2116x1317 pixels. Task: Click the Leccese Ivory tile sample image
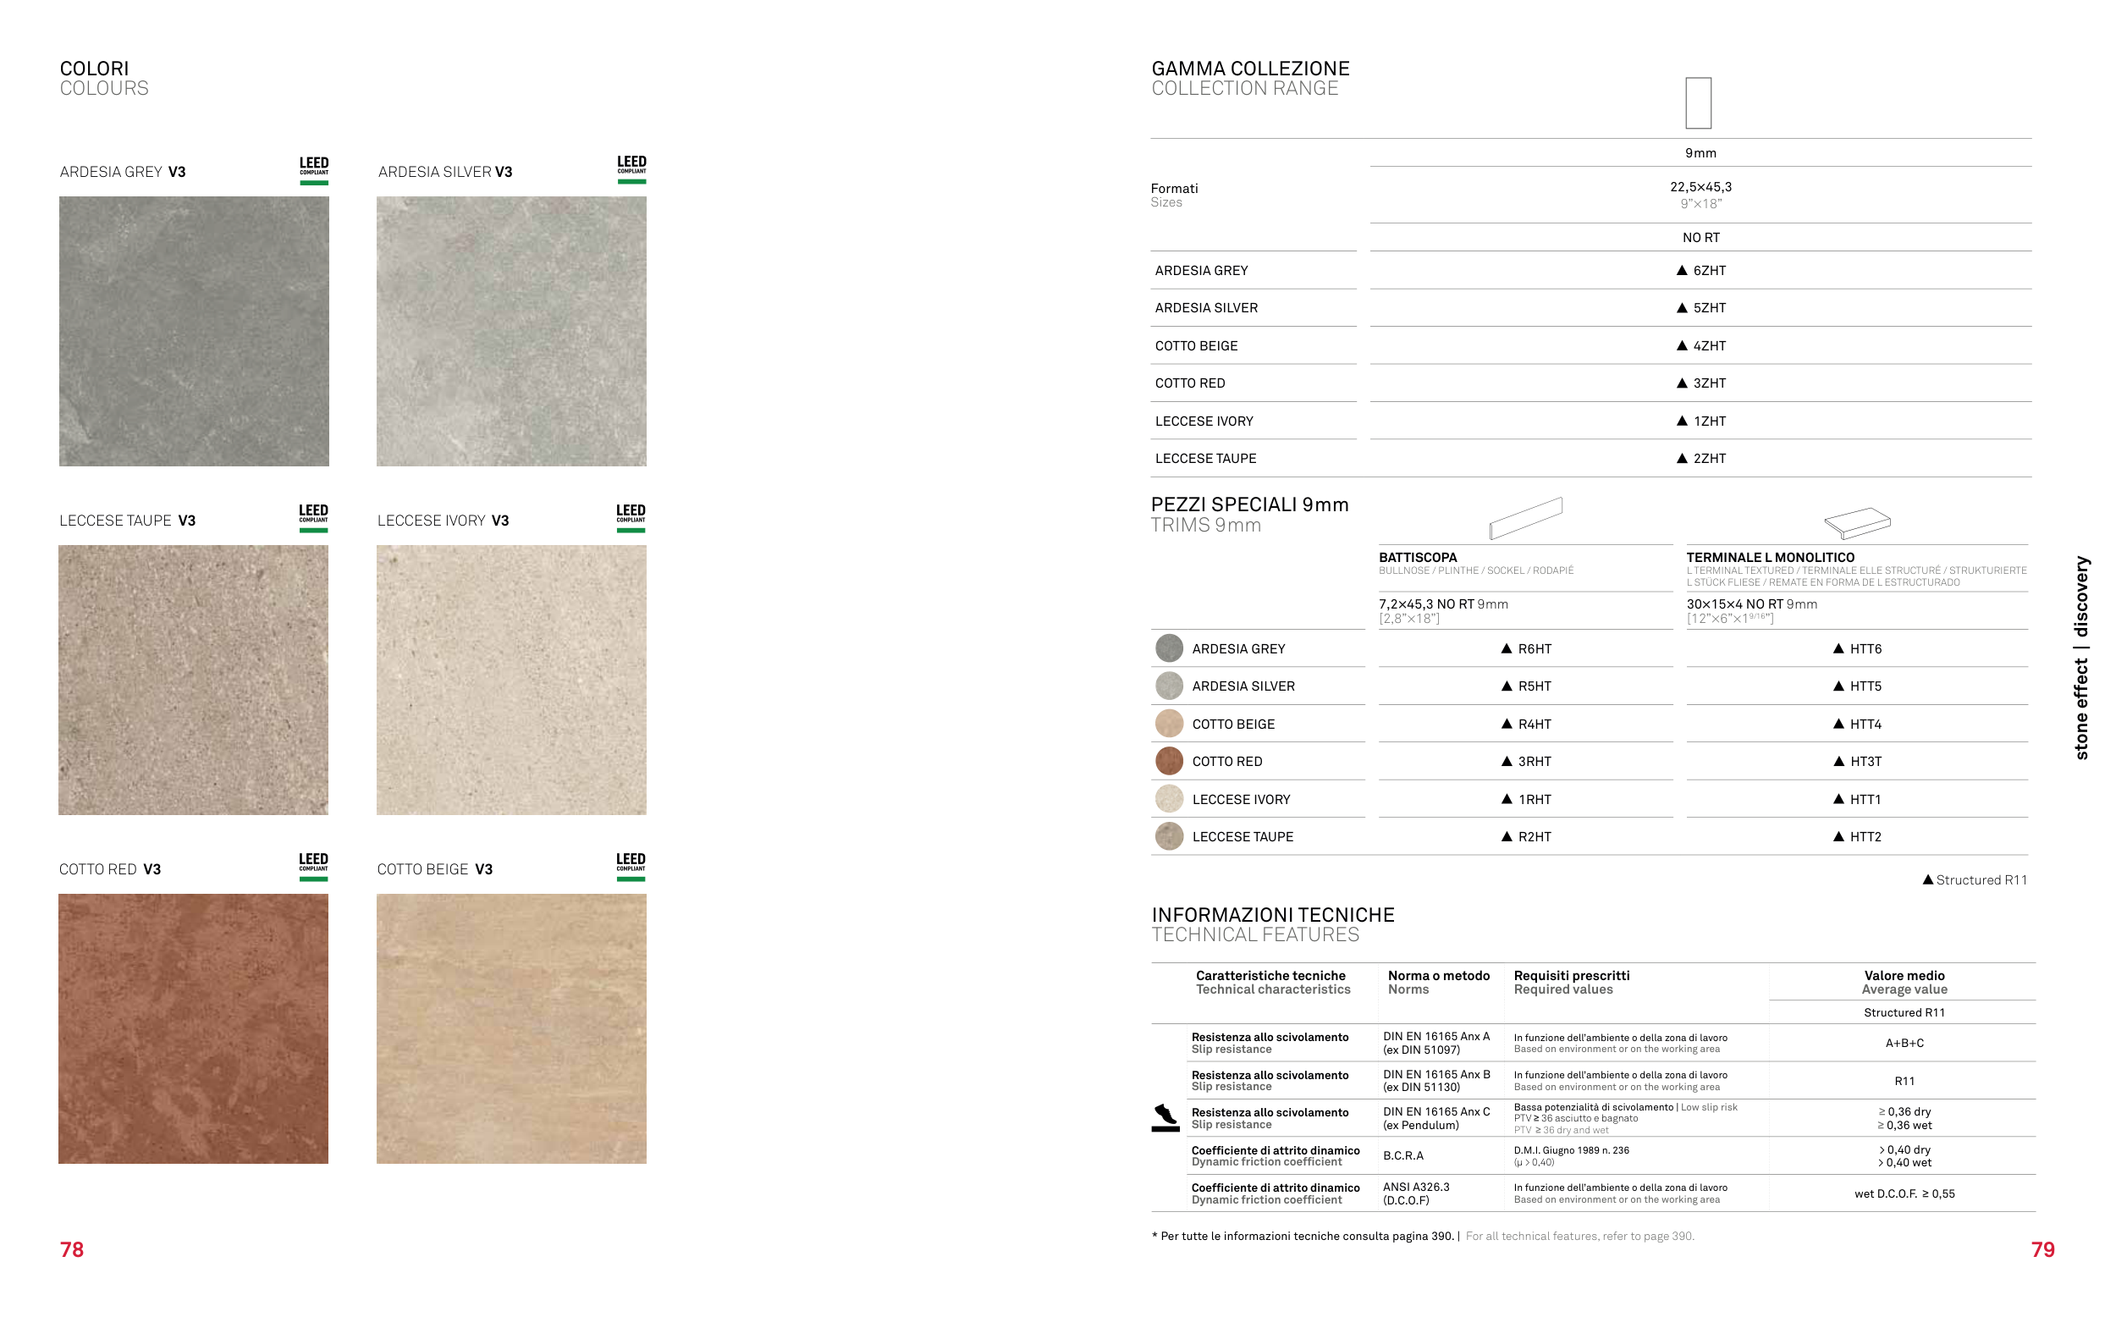coord(511,680)
